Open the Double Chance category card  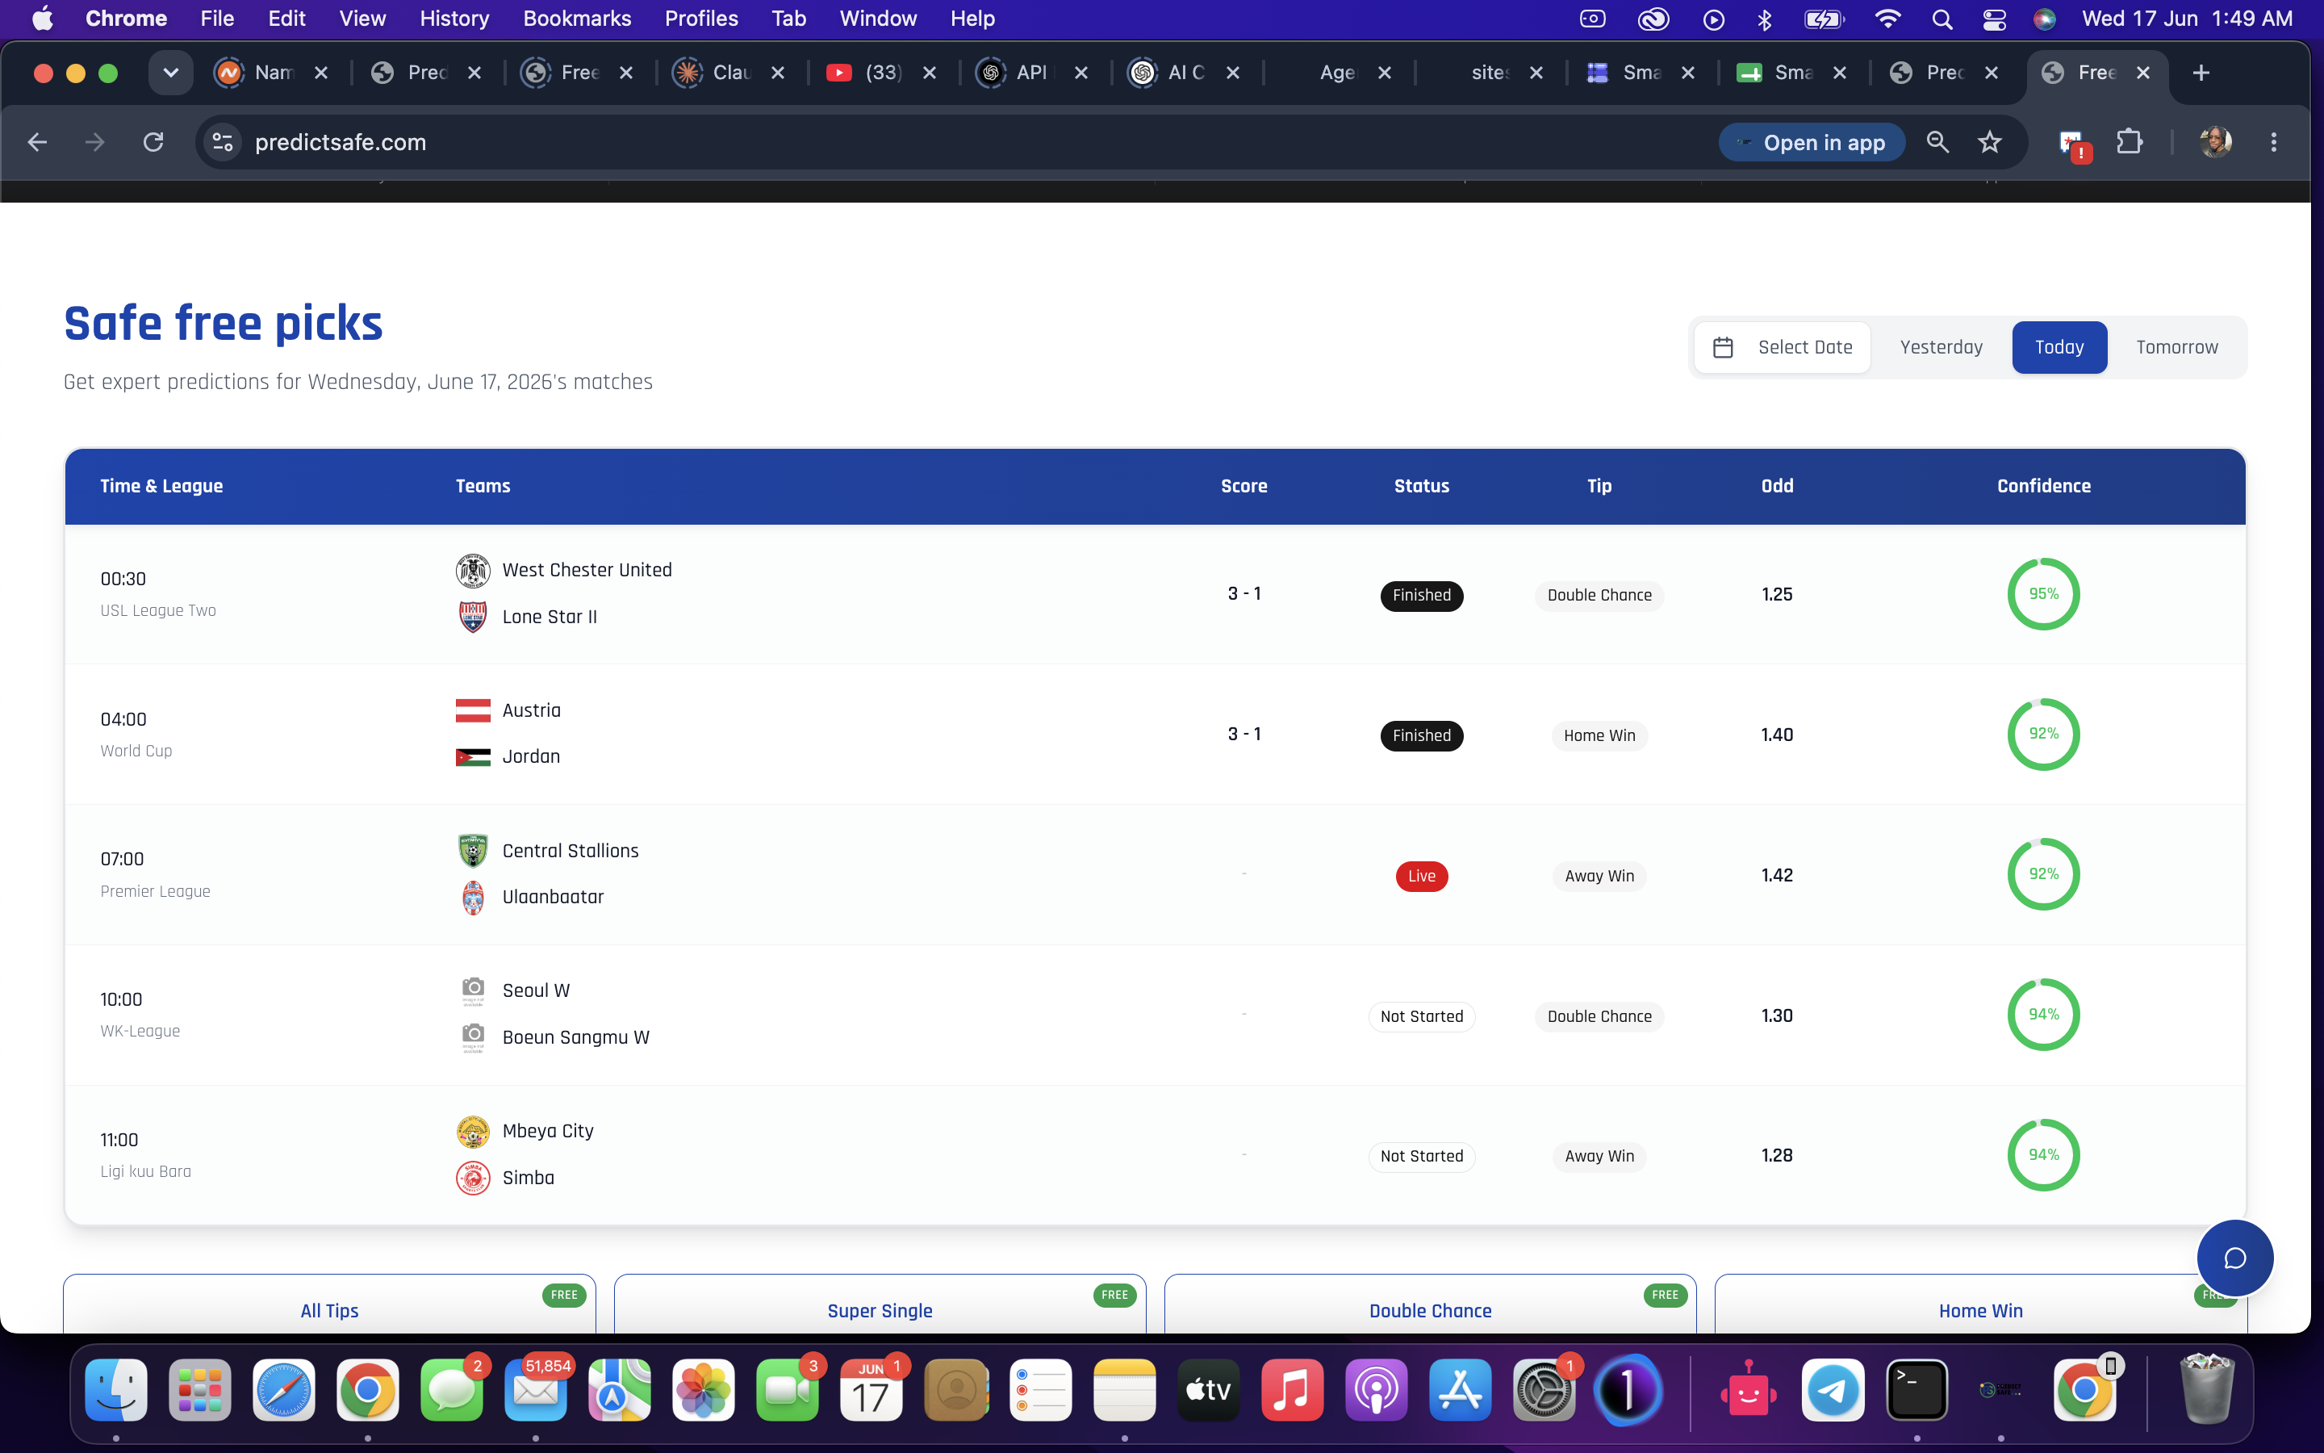click(x=1430, y=1304)
